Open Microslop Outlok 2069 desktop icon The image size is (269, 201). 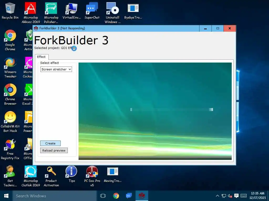30,176
